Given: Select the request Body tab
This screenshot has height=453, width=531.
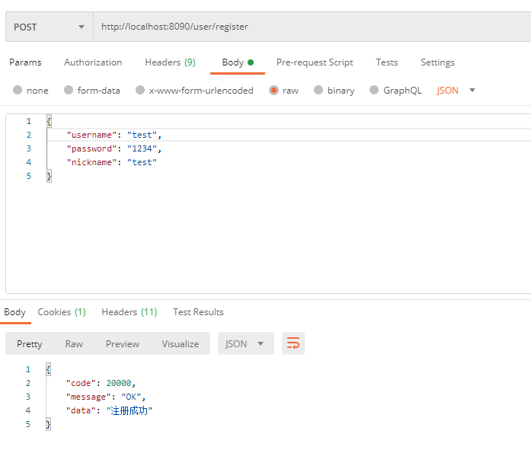Looking at the screenshot, I should pos(238,62).
